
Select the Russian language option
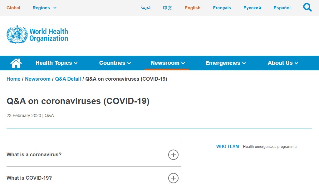[252, 8]
